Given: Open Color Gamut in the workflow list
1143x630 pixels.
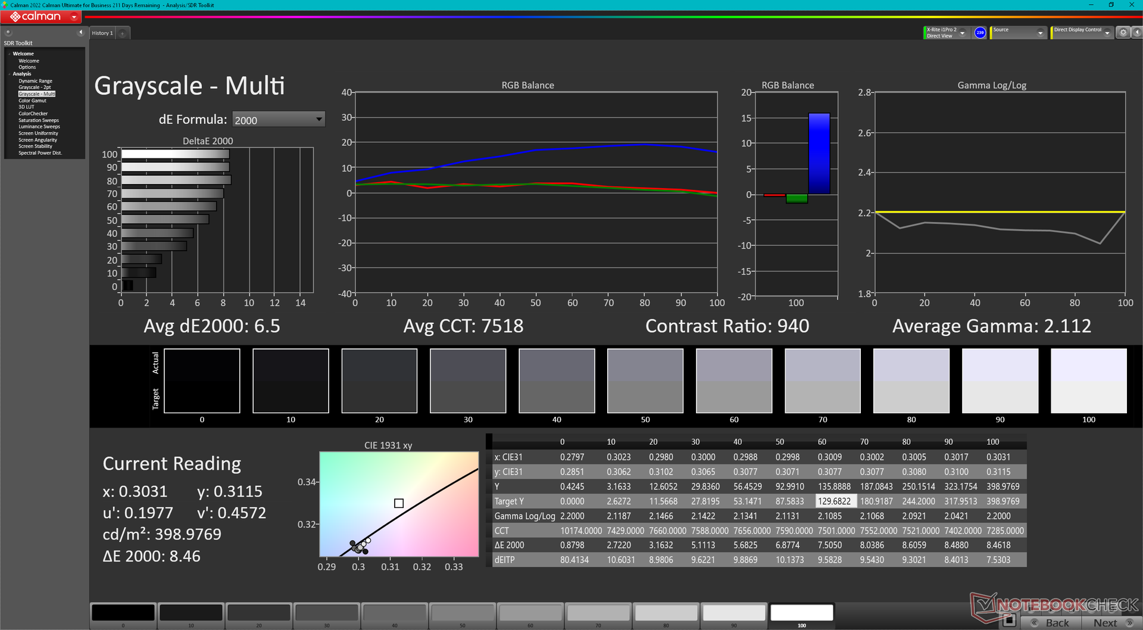Looking at the screenshot, I should (32, 101).
